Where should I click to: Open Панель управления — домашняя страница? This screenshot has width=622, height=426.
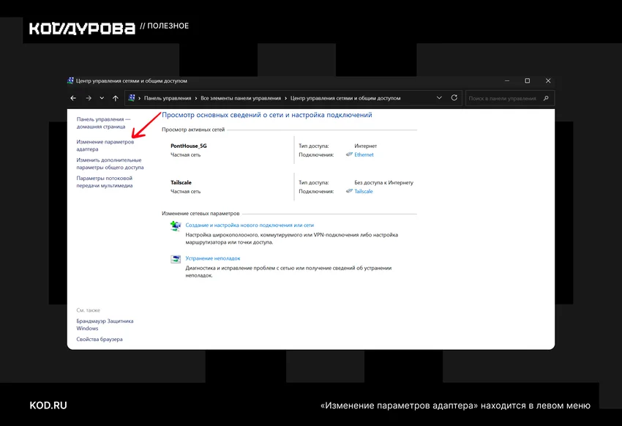tap(103, 123)
